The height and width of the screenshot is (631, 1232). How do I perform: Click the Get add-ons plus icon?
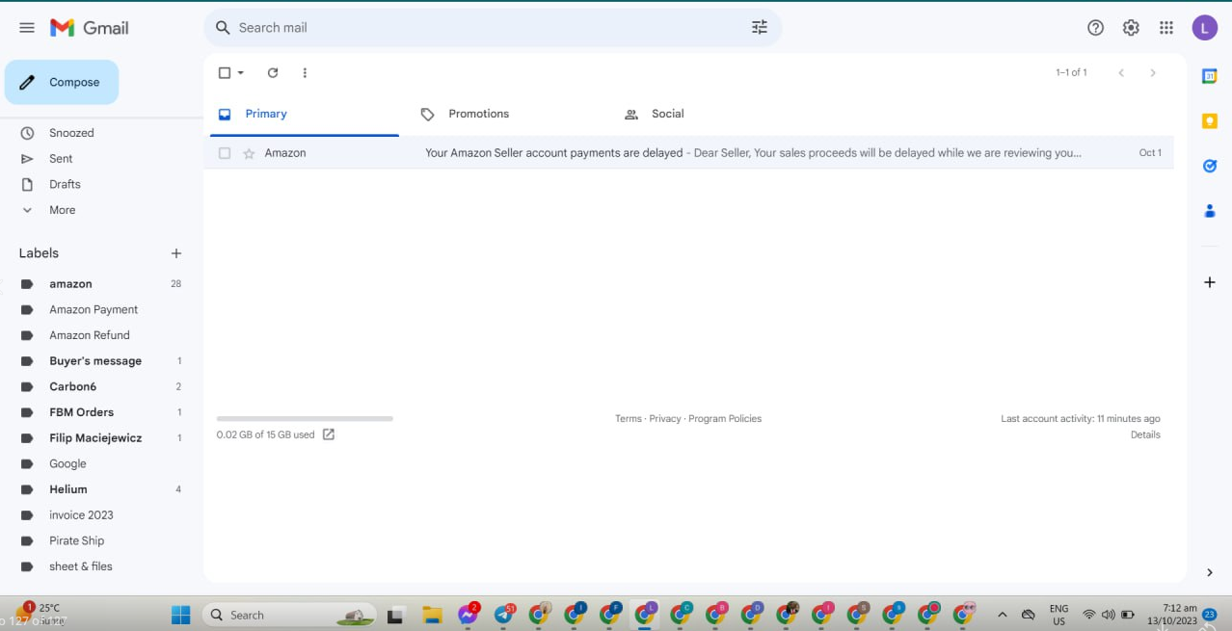click(1209, 282)
